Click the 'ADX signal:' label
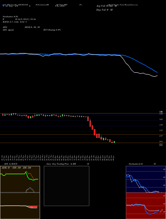 pos(8,30)
